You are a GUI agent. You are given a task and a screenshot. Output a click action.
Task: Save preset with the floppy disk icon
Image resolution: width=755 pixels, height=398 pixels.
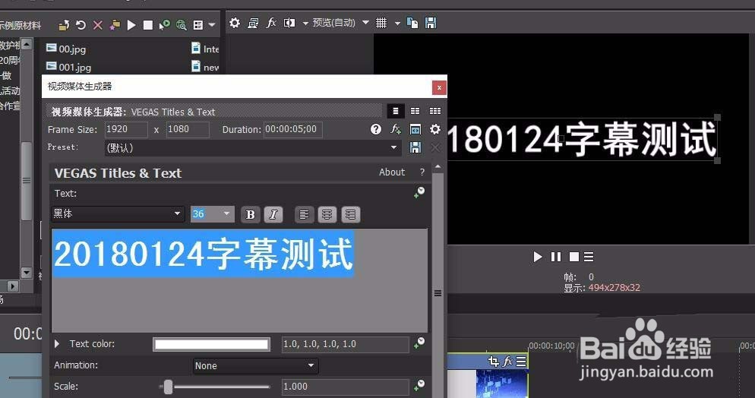(415, 148)
